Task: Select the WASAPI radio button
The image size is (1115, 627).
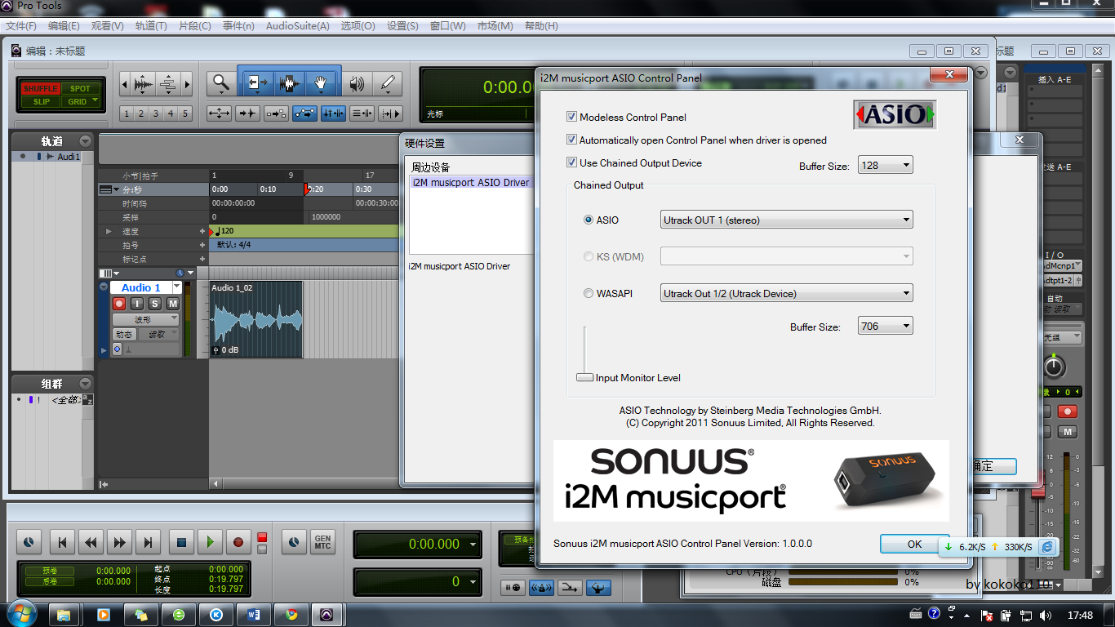Action: pyautogui.click(x=589, y=293)
